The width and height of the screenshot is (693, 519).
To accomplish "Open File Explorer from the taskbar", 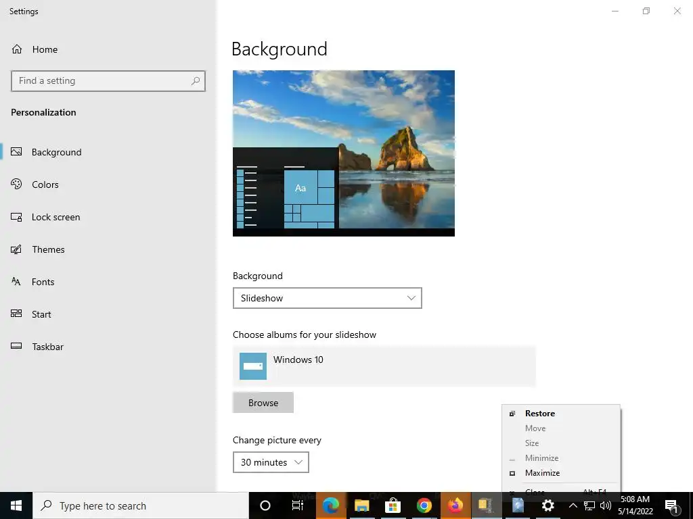I will tap(361, 505).
